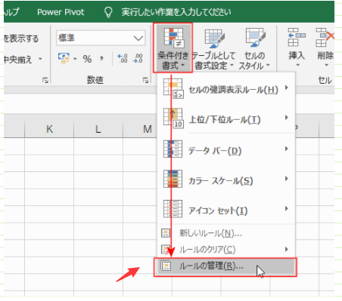Choose ルールのクリア(C) menu item
The width and height of the screenshot is (342, 301).
225,249
